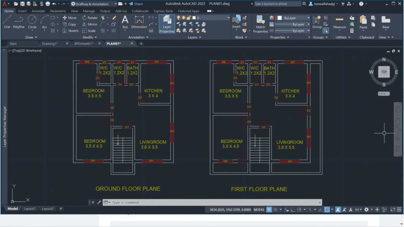Click the white layer color swatch
404x227 pixels.
pos(194,18)
